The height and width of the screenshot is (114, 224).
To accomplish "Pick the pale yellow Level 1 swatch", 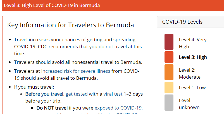I will coord(169,88).
